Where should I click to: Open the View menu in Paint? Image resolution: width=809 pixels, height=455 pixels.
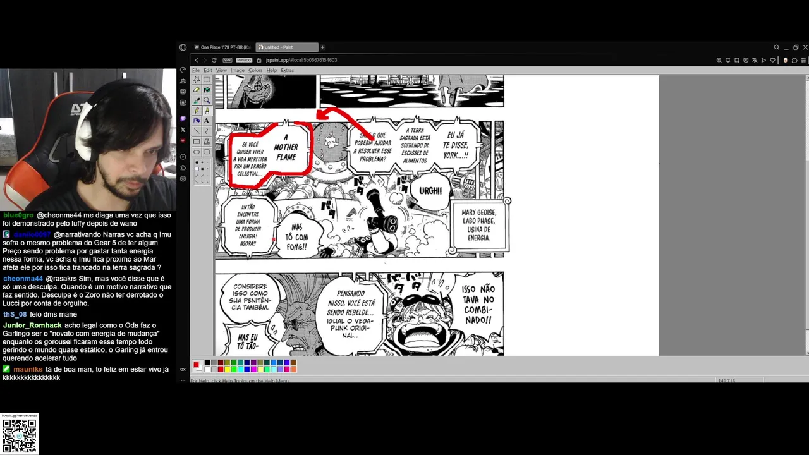221,70
